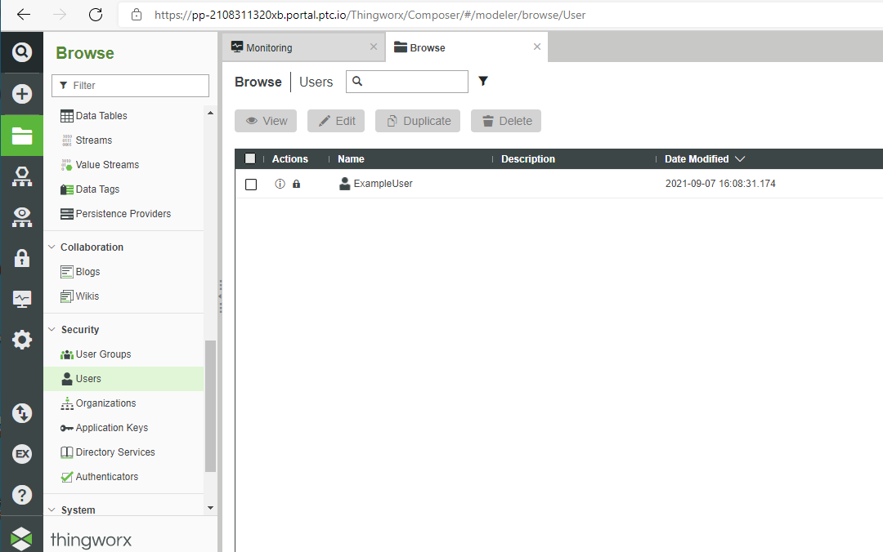Select the Browse tab
This screenshot has width=883, height=552.
(x=425, y=47)
